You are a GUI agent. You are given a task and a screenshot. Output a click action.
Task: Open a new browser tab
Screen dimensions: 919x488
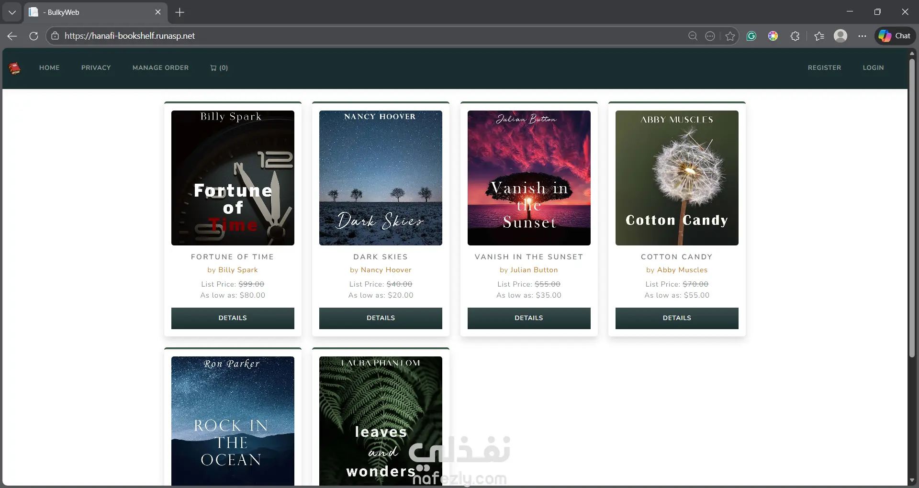180,12
